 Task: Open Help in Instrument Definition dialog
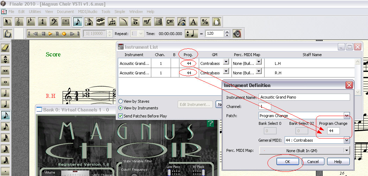[338, 162]
